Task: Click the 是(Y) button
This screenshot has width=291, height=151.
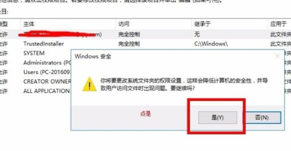Action: pos(218,118)
